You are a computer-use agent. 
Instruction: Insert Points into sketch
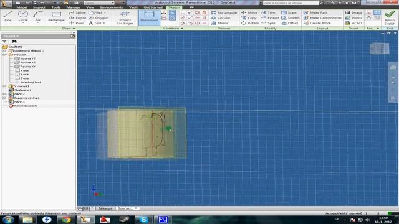coord(353,18)
